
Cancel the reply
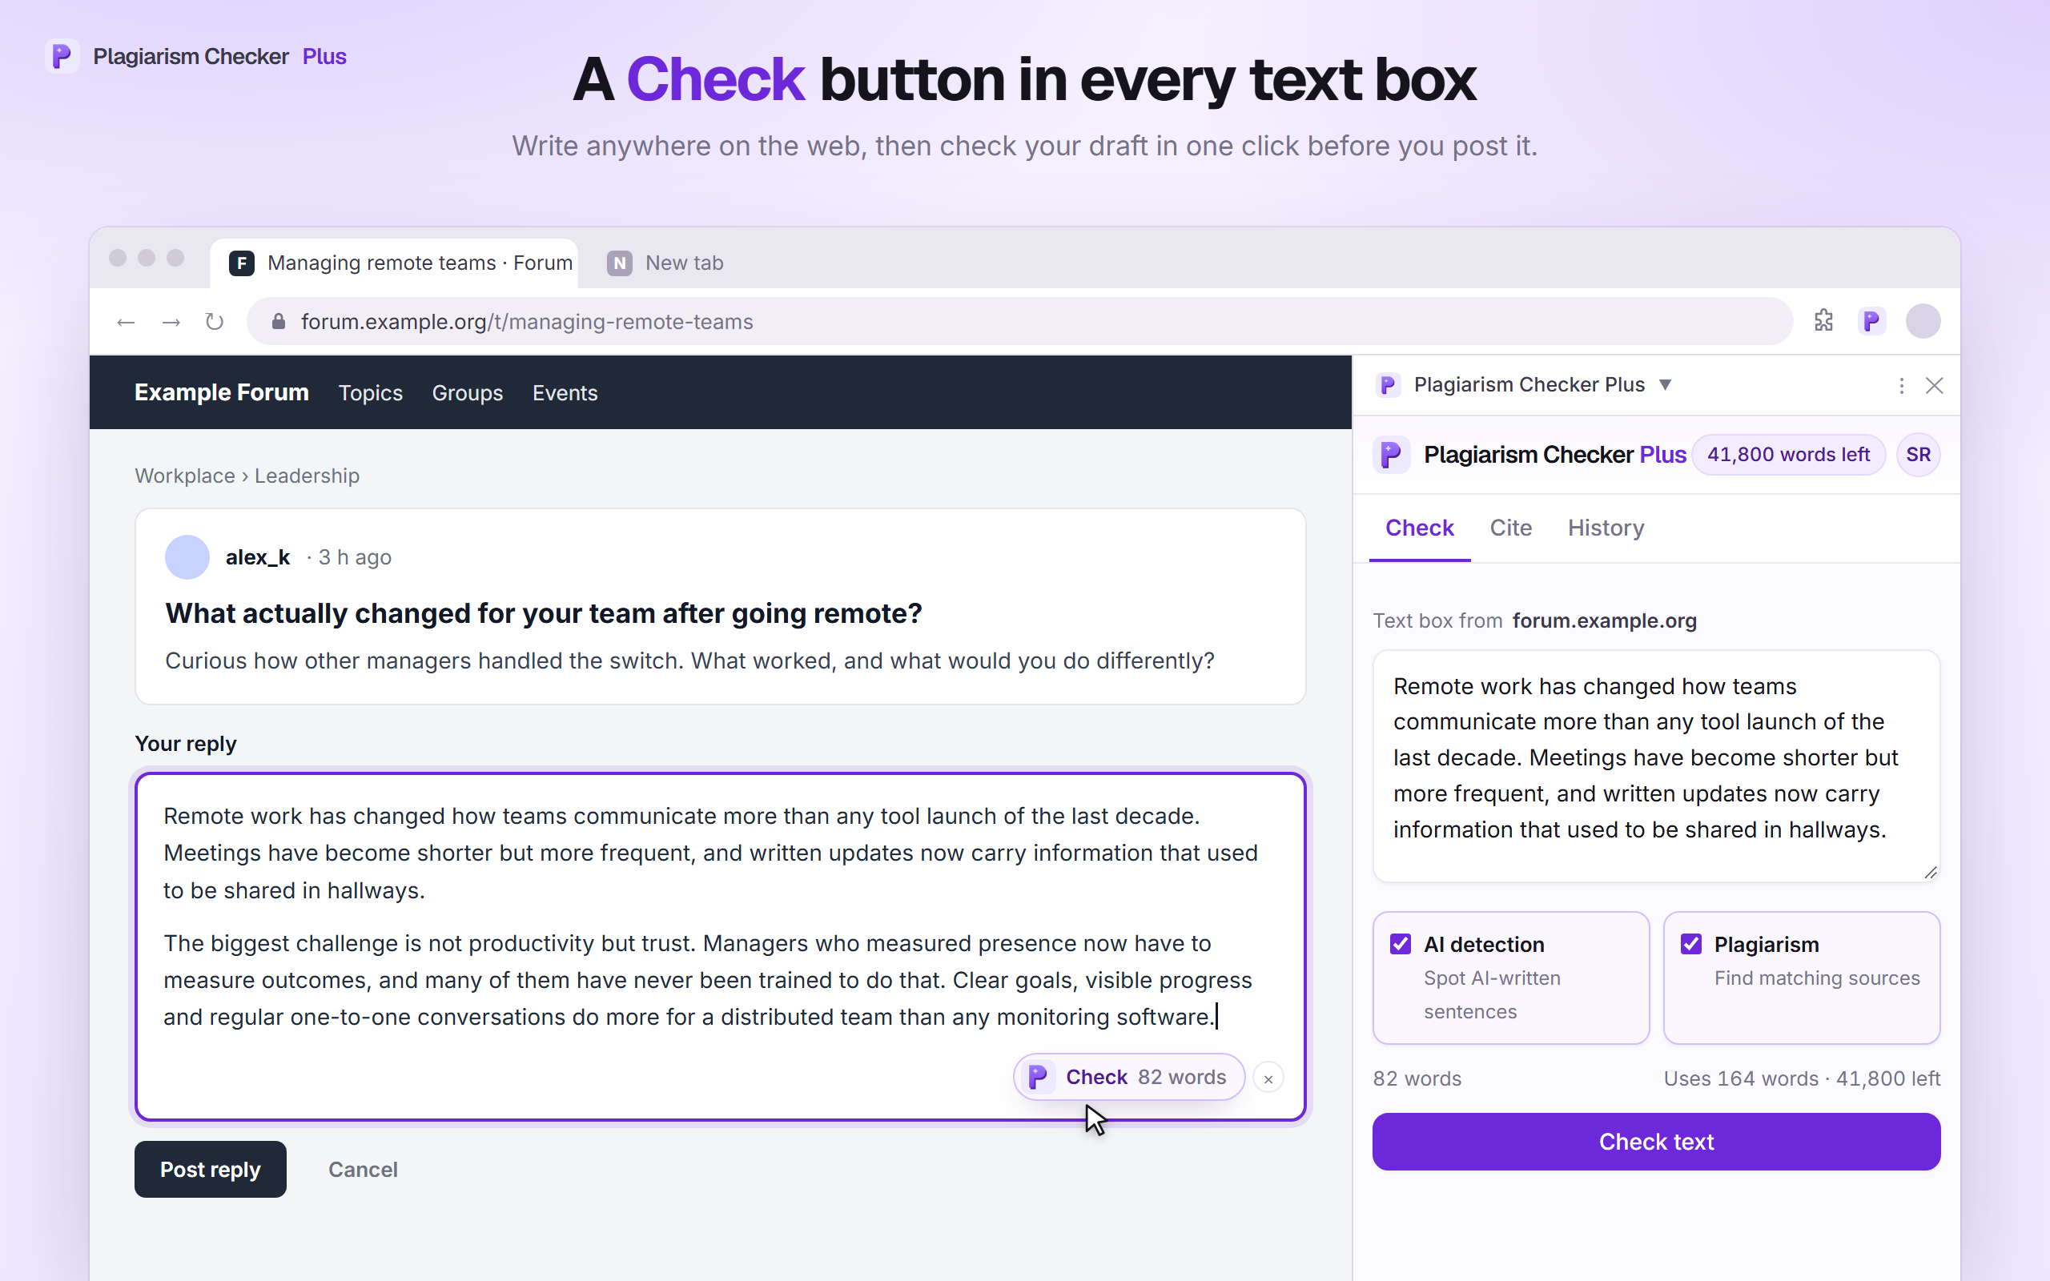tap(363, 1169)
